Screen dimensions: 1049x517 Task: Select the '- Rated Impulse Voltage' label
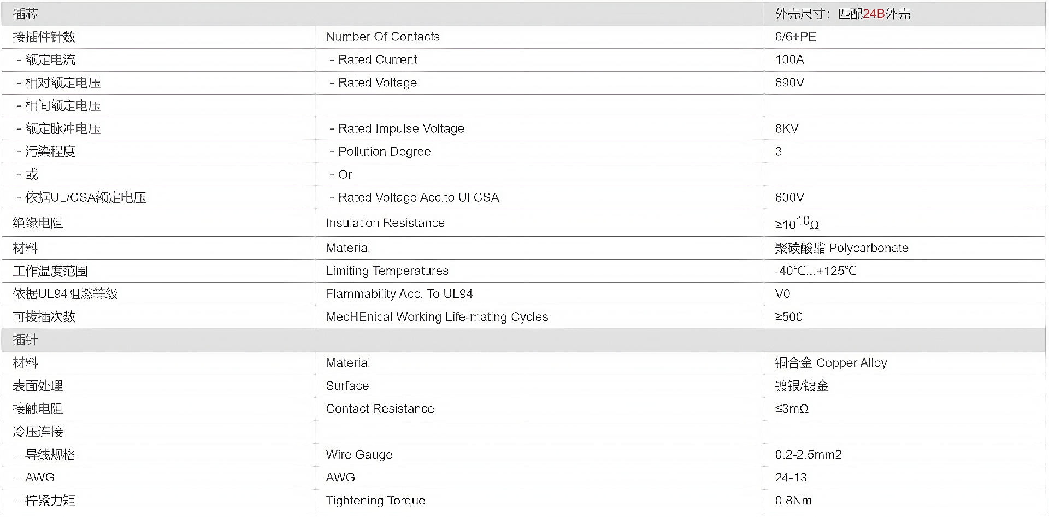pyautogui.click(x=397, y=128)
